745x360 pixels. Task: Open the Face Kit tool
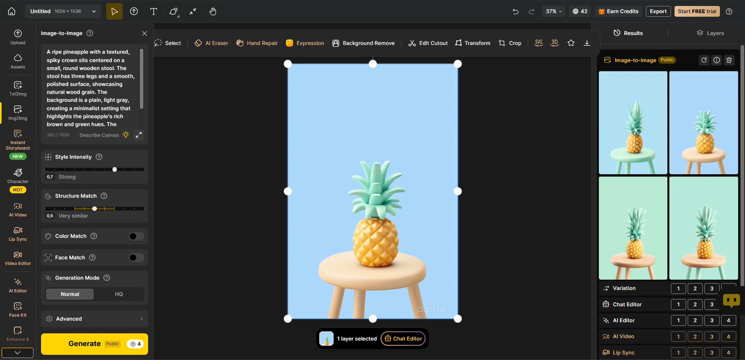click(x=18, y=309)
